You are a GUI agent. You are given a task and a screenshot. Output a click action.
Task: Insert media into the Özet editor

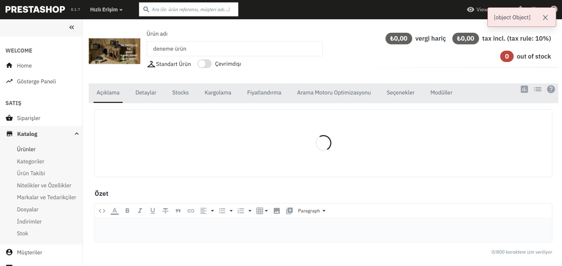(289, 211)
